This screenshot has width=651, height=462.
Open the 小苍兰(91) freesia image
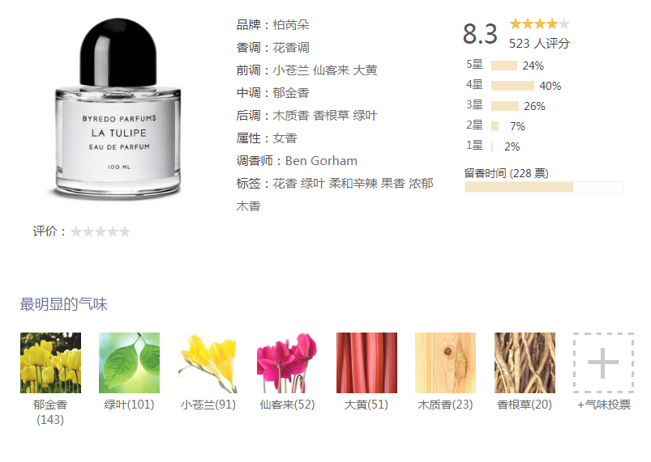pos(208,362)
